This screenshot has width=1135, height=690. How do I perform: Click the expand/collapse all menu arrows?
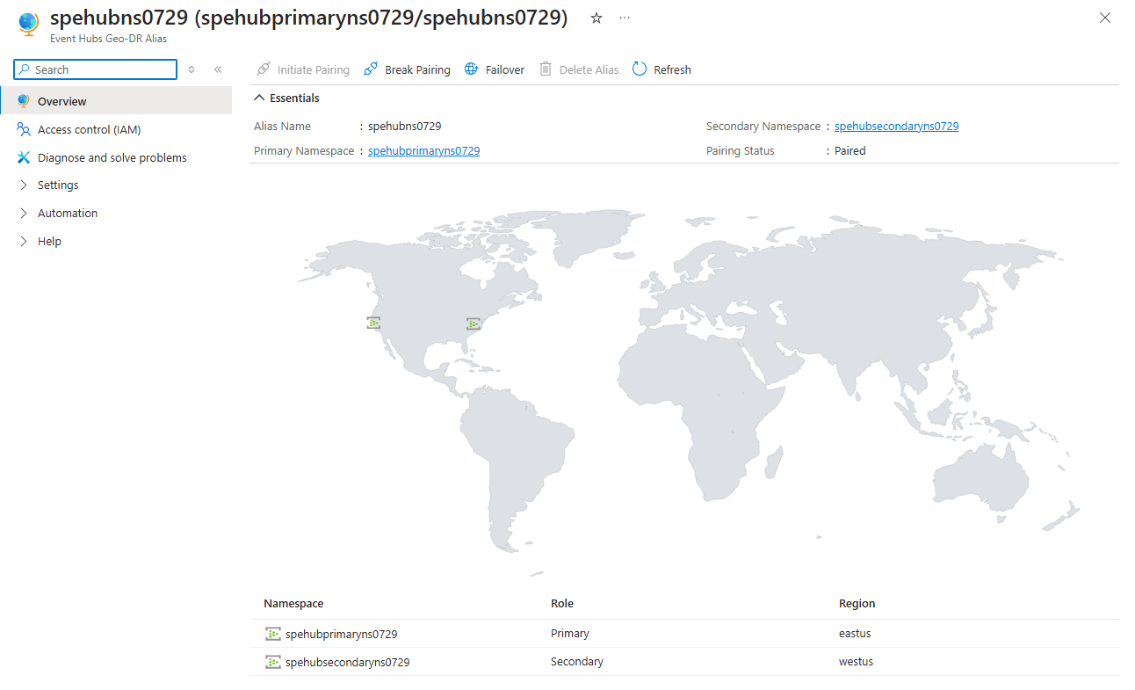[192, 69]
